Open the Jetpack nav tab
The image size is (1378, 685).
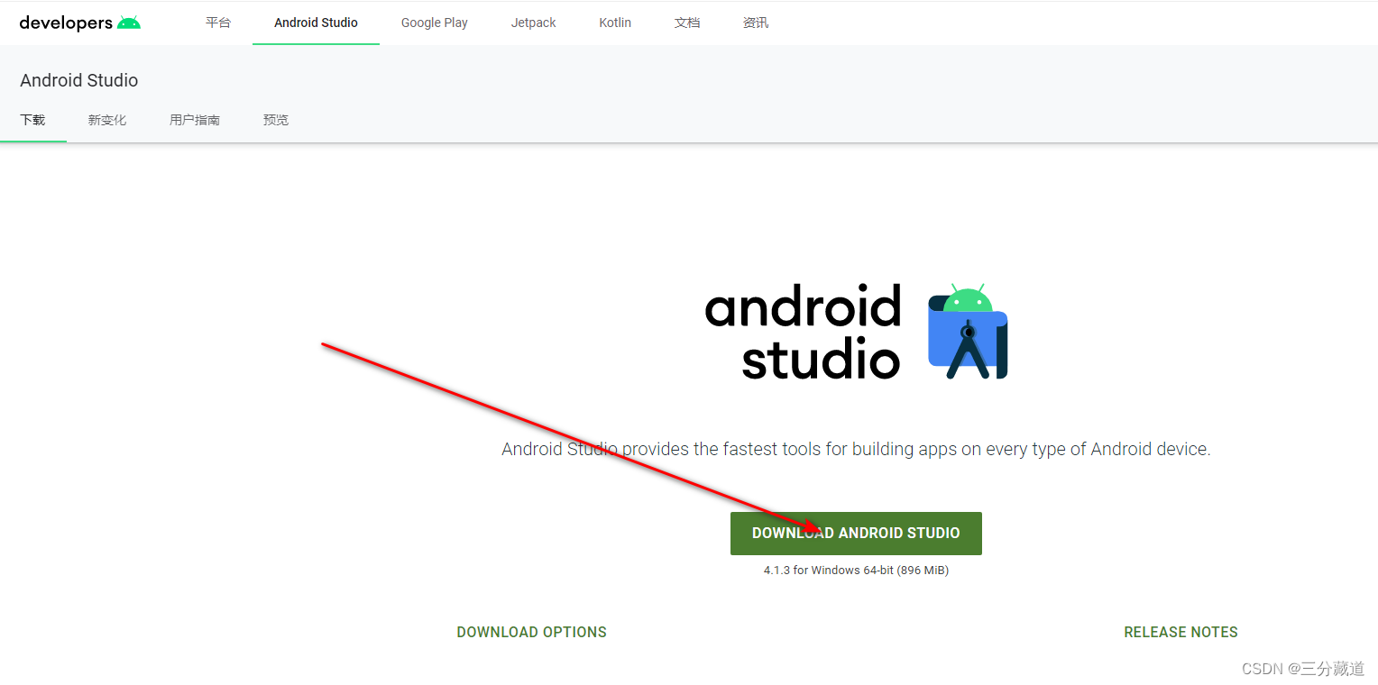tap(534, 23)
